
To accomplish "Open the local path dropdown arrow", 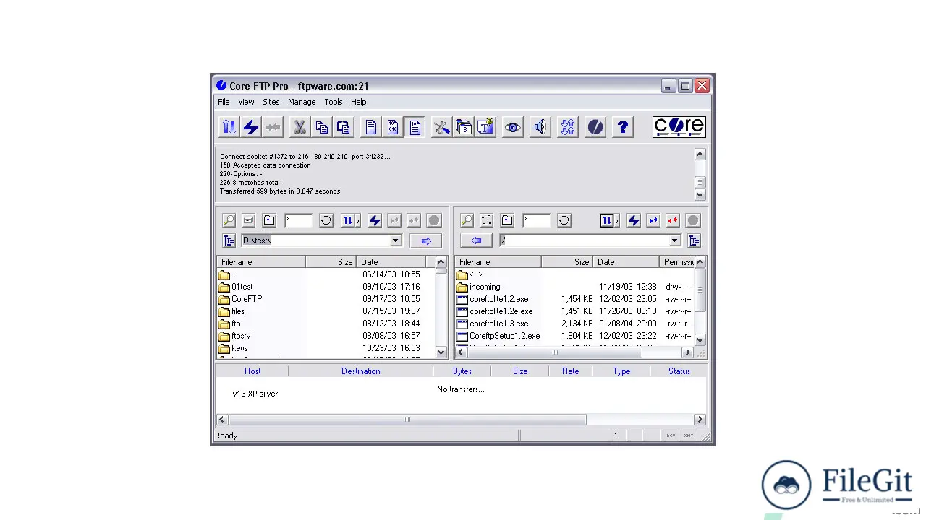I will click(x=395, y=240).
